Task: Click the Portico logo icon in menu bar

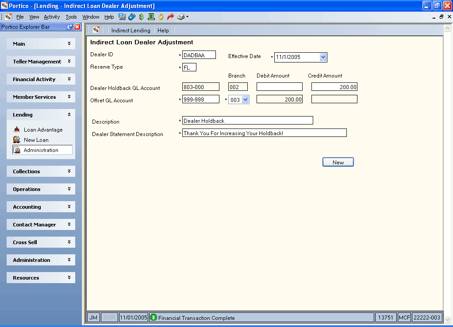Action: point(8,17)
